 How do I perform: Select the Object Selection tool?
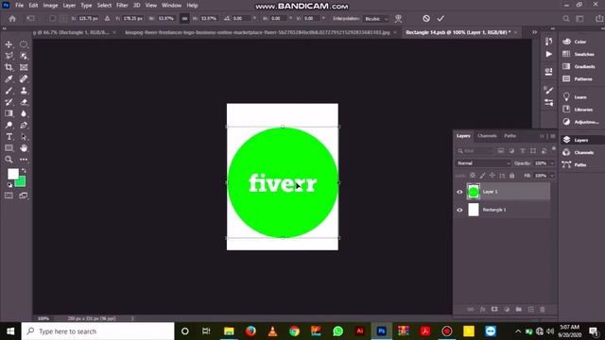(24, 56)
